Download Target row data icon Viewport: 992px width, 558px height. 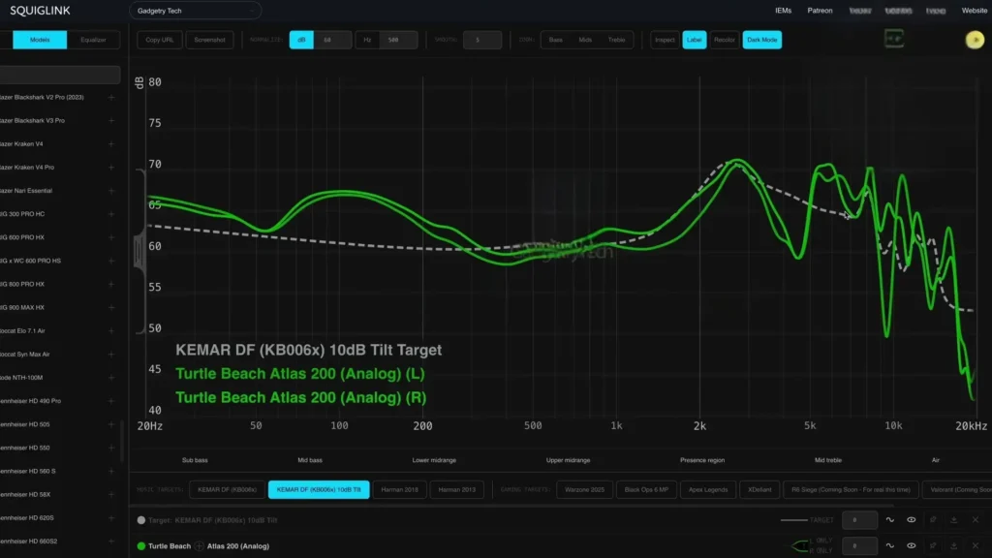tap(954, 520)
